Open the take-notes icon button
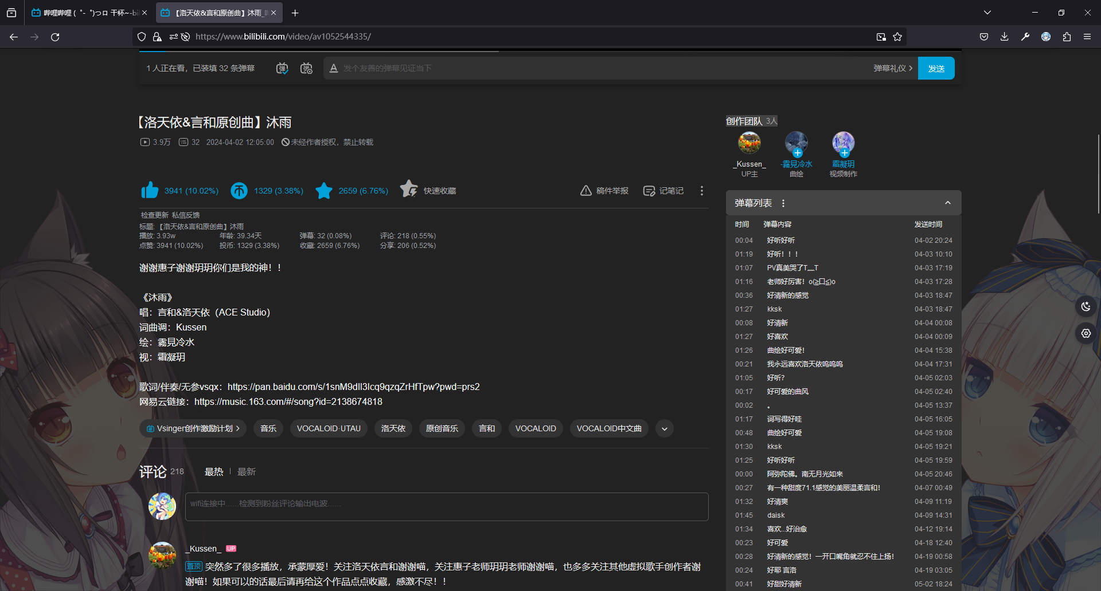 point(649,191)
